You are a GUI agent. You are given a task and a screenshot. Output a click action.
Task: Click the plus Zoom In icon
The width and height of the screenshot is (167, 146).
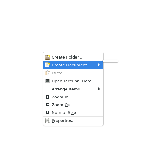coord(48,97)
